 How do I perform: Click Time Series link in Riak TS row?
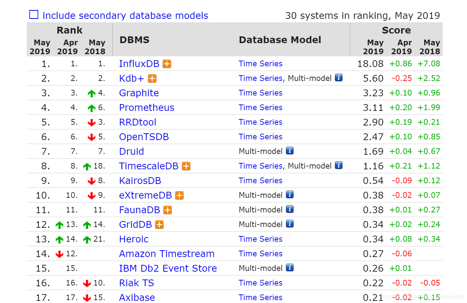(x=260, y=283)
